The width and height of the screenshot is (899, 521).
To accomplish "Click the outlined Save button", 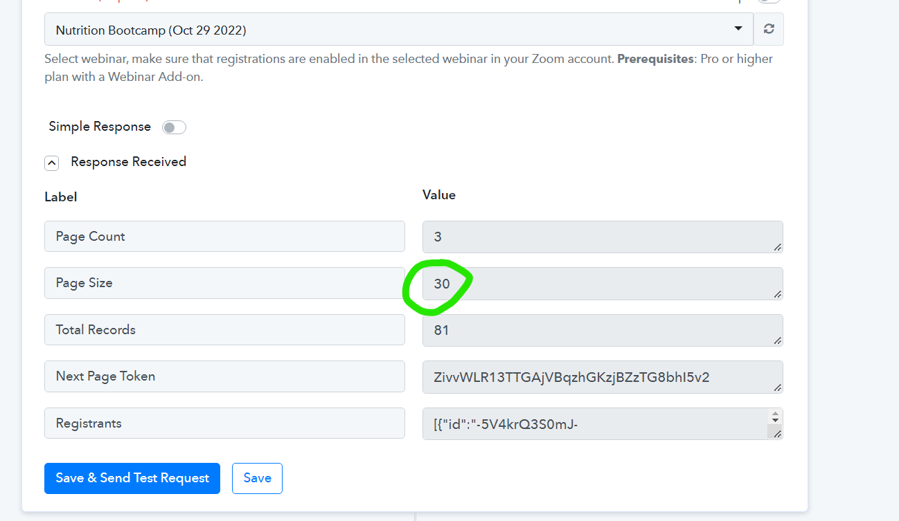I will click(257, 478).
